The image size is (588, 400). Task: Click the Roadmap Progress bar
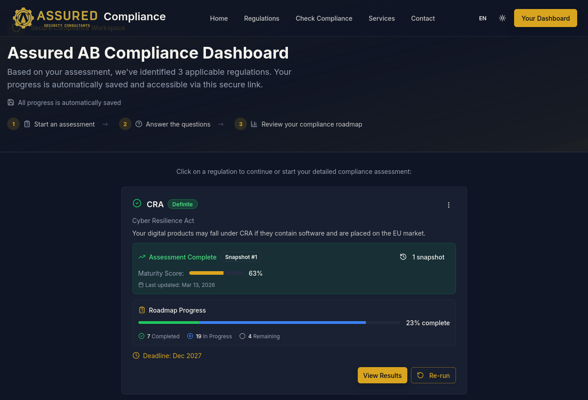[269, 323]
